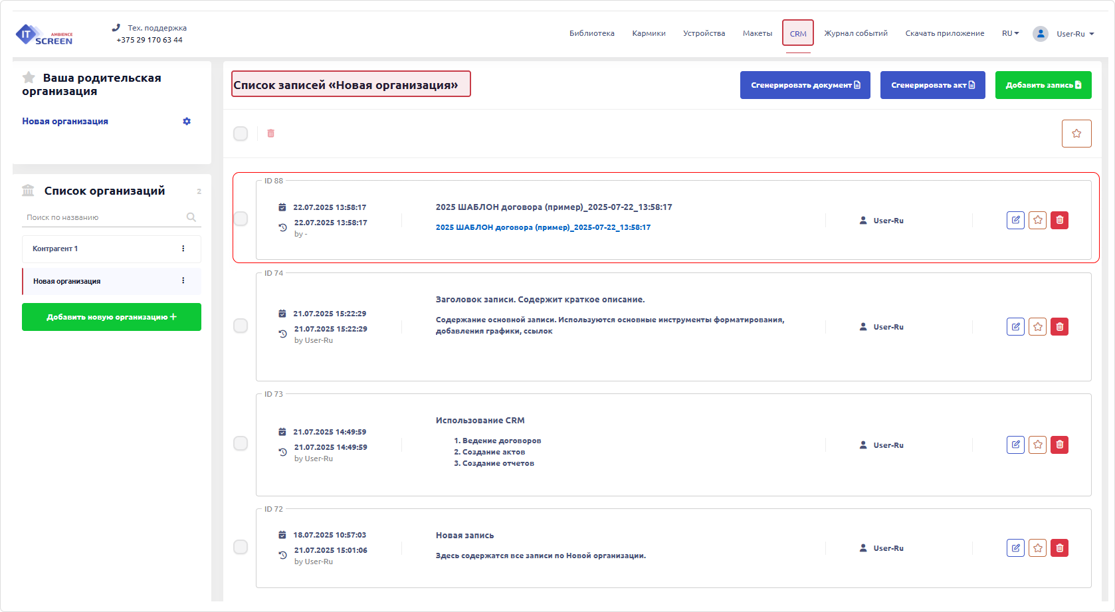Open link 2025 ШАБЛОН договора in record ID 88
The height and width of the screenshot is (612, 1115).
543,227
